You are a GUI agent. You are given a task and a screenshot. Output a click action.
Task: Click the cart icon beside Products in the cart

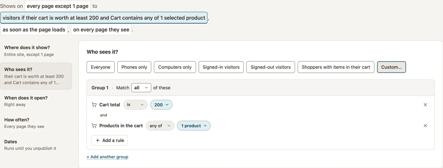tap(94, 126)
